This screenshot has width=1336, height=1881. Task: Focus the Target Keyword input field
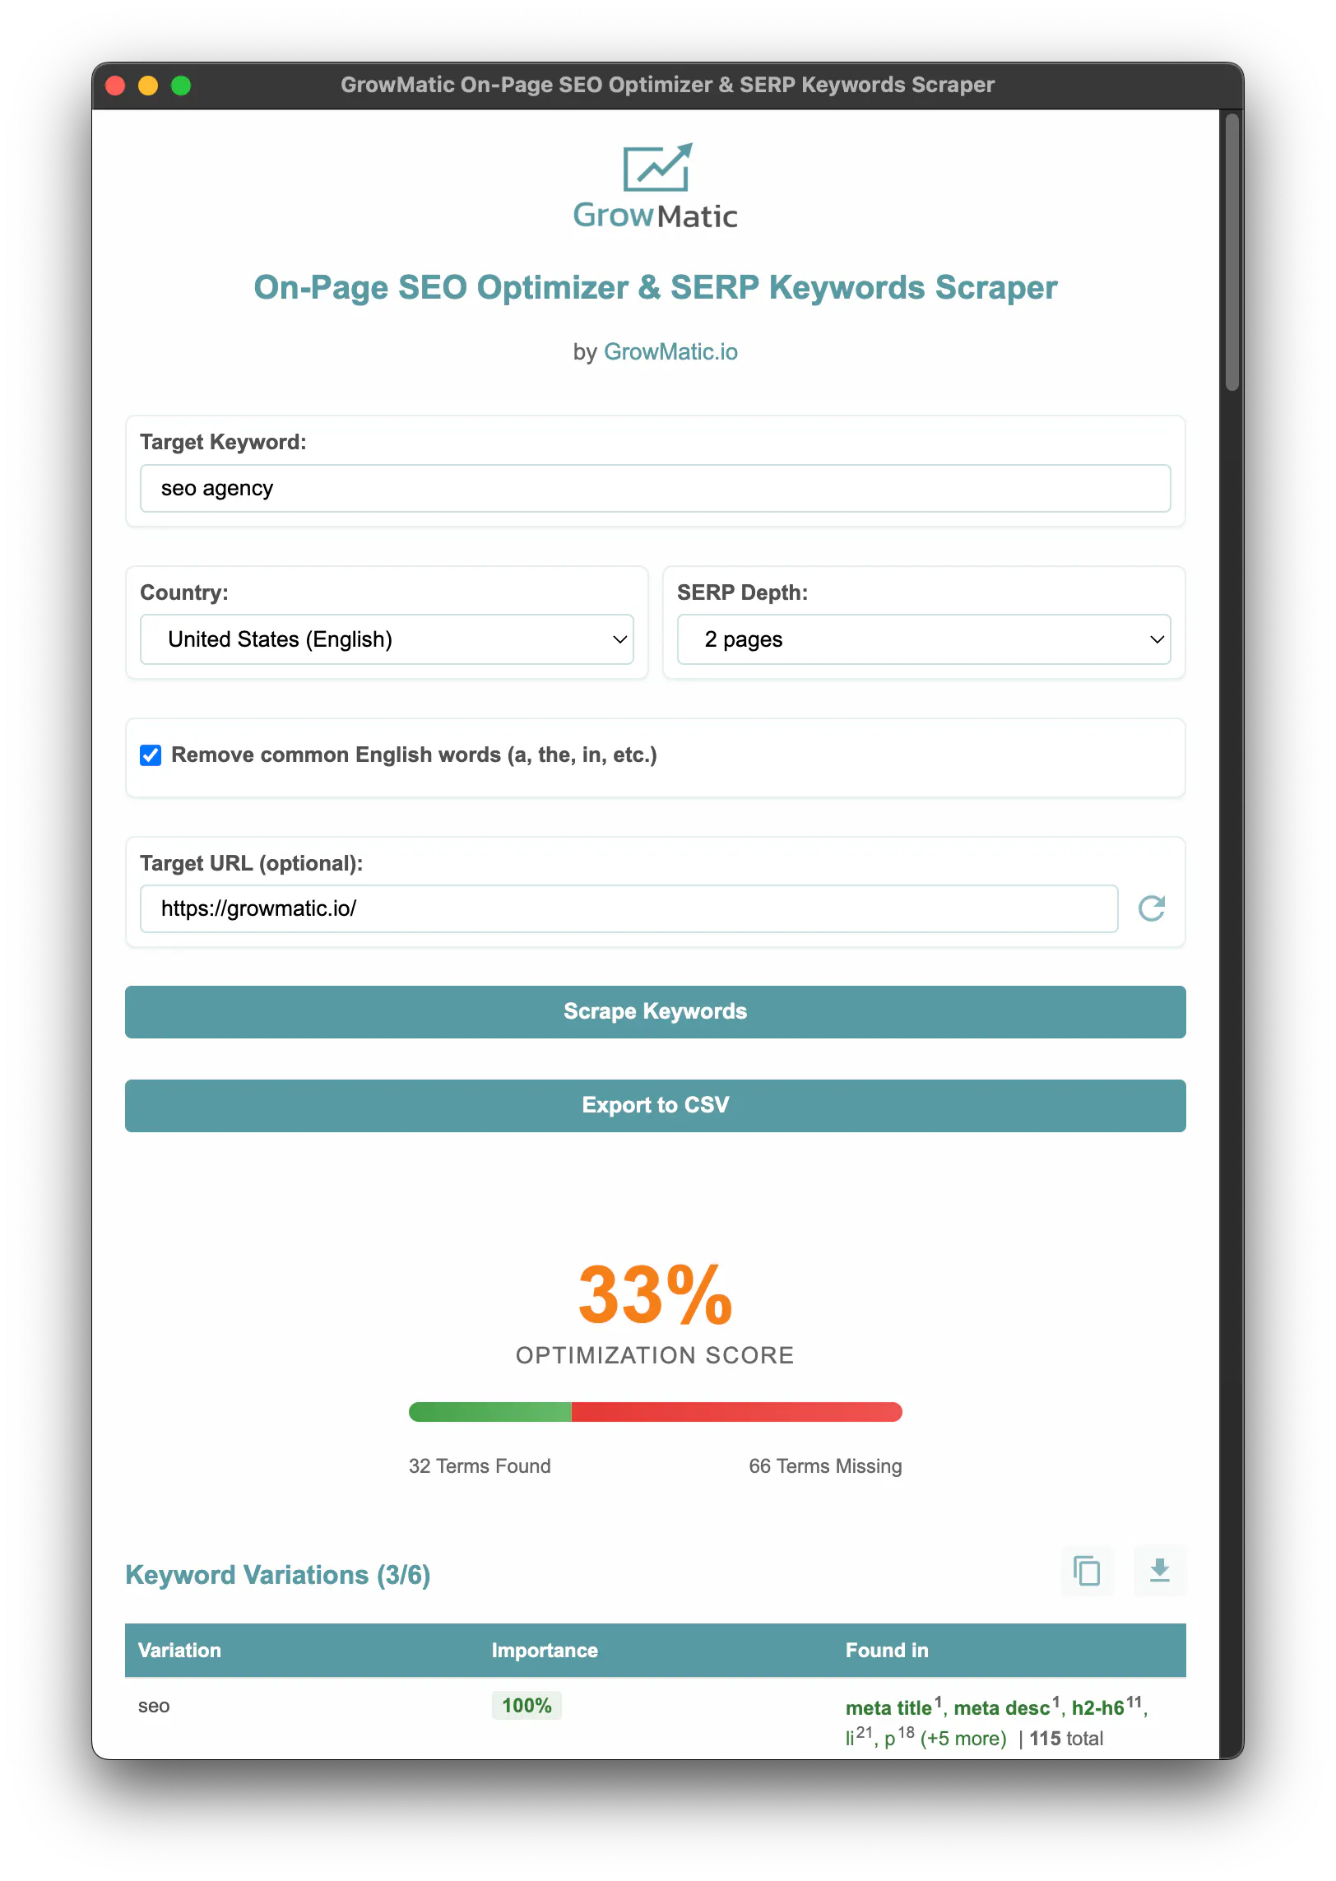[x=655, y=489]
